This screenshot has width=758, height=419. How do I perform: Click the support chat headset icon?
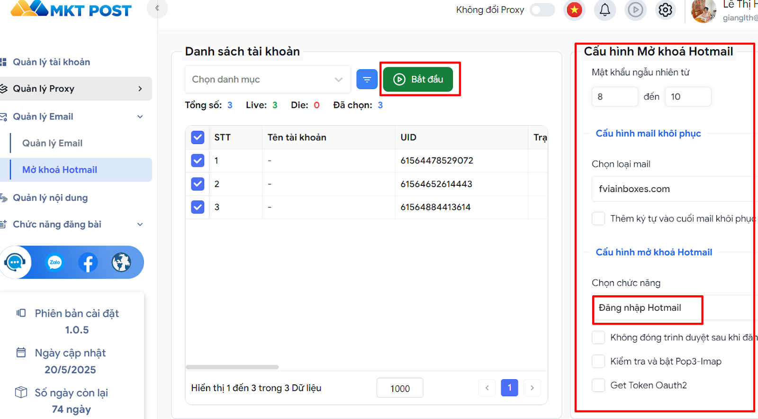(x=15, y=262)
